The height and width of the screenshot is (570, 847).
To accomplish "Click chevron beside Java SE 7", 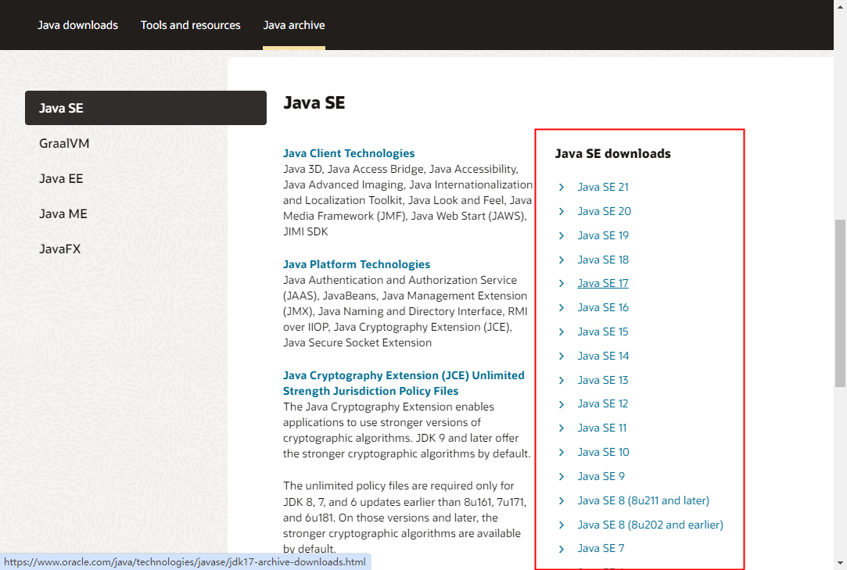I will (562, 549).
